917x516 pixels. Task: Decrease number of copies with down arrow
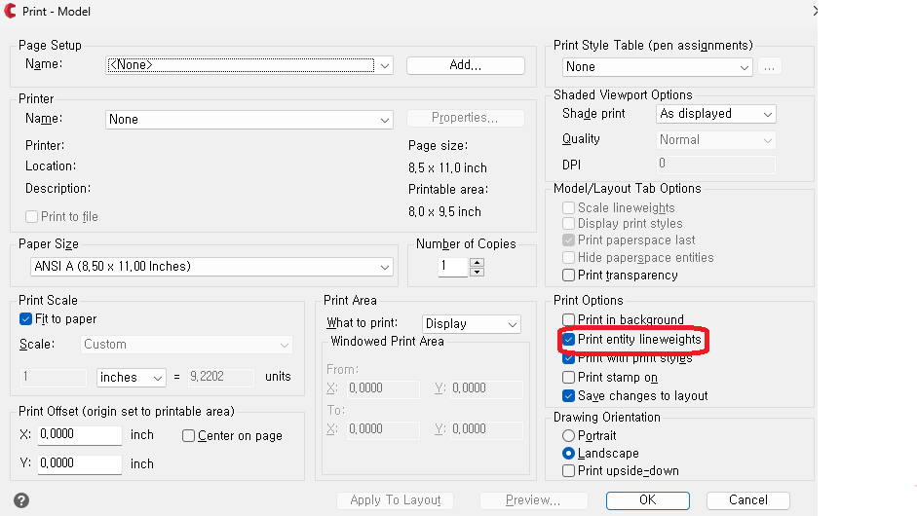(477, 272)
